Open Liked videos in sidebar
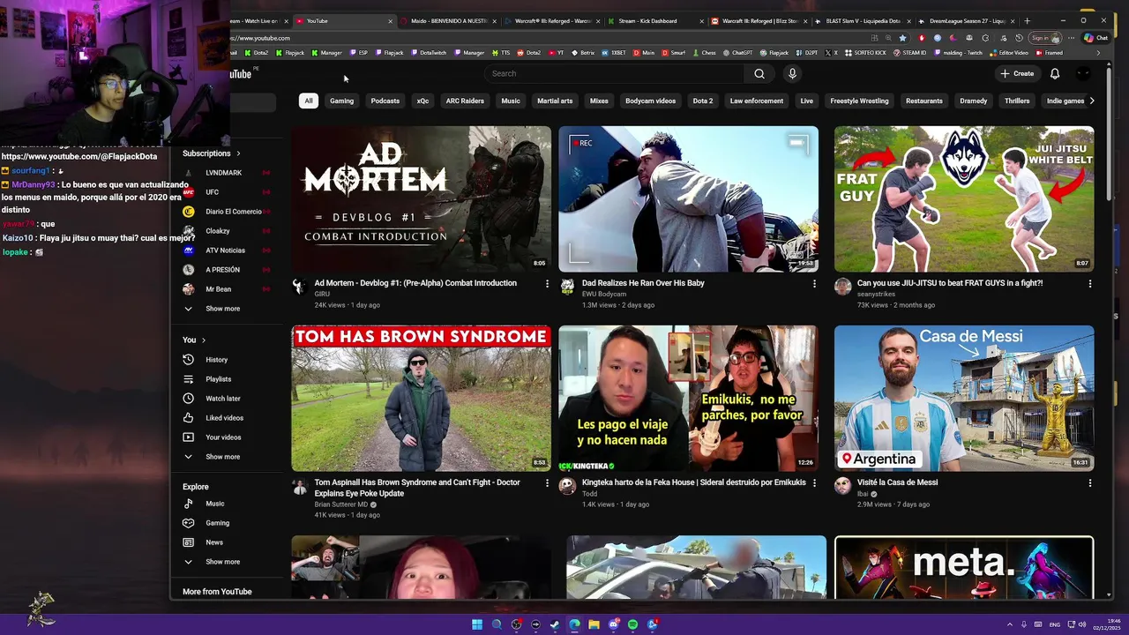1129x635 pixels. click(x=224, y=418)
